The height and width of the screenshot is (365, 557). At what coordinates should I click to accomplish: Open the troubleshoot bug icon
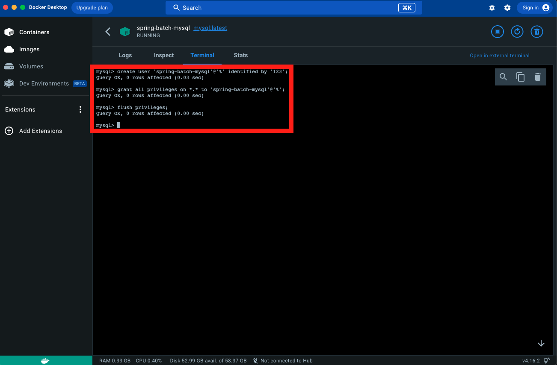(492, 8)
